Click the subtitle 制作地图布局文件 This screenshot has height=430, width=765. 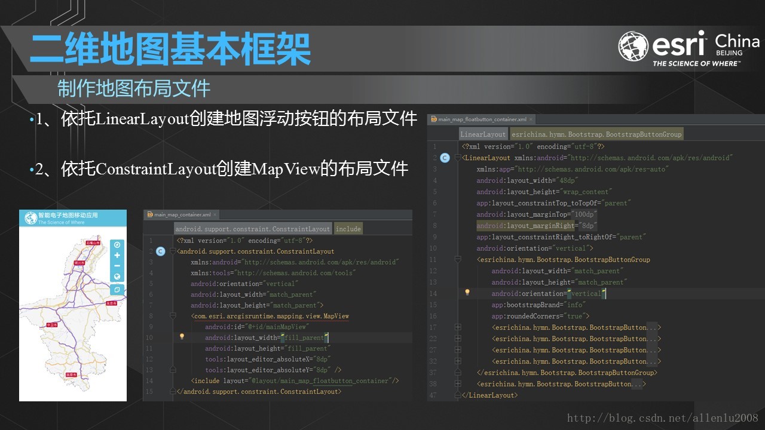134,88
